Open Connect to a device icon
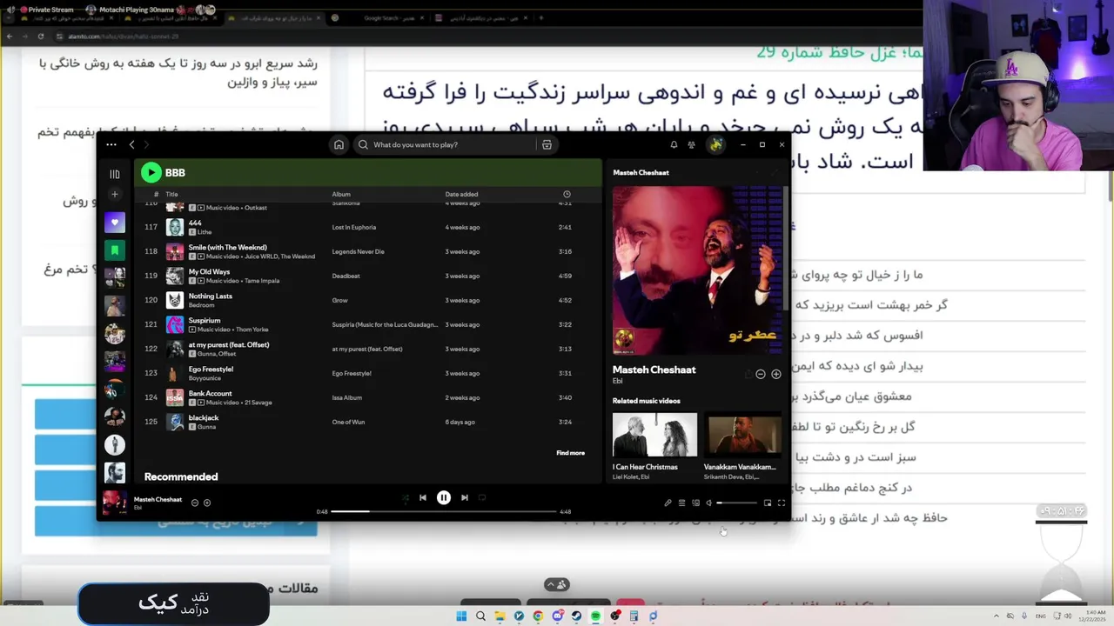This screenshot has width=1114, height=626. tap(696, 503)
